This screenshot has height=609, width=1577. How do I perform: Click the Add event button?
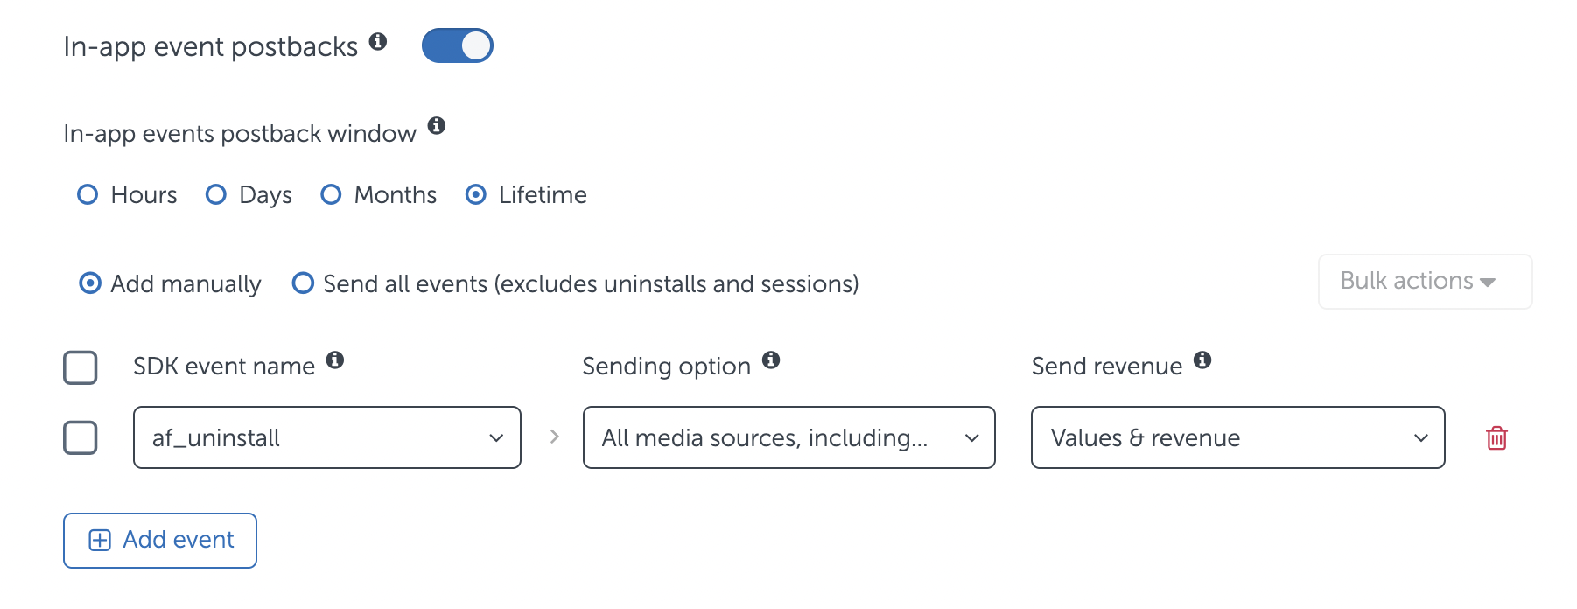coord(160,541)
